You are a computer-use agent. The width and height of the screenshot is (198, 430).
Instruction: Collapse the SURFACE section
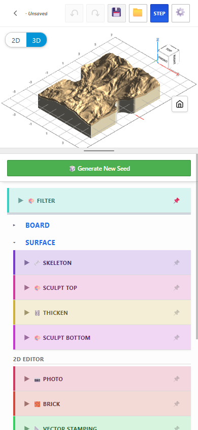point(40,243)
